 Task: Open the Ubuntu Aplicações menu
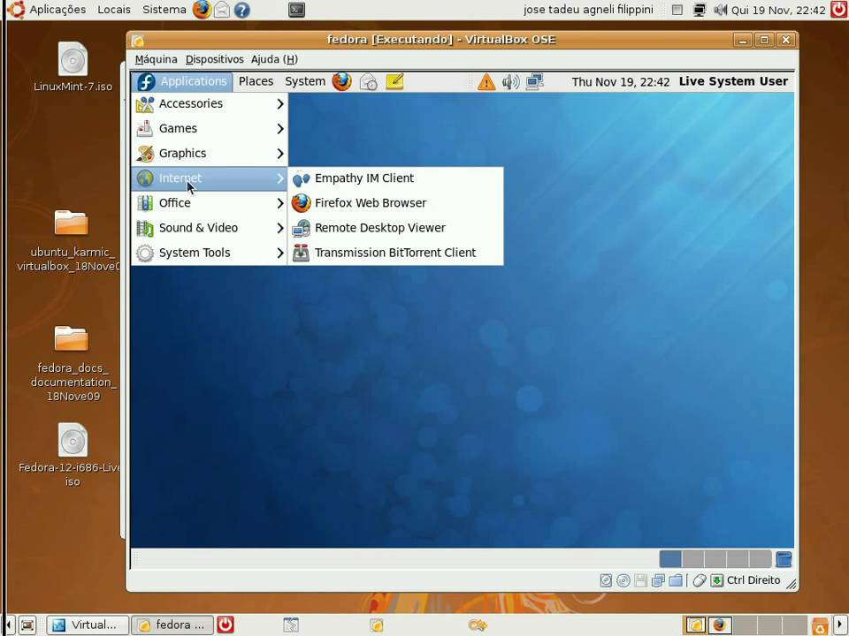57,9
